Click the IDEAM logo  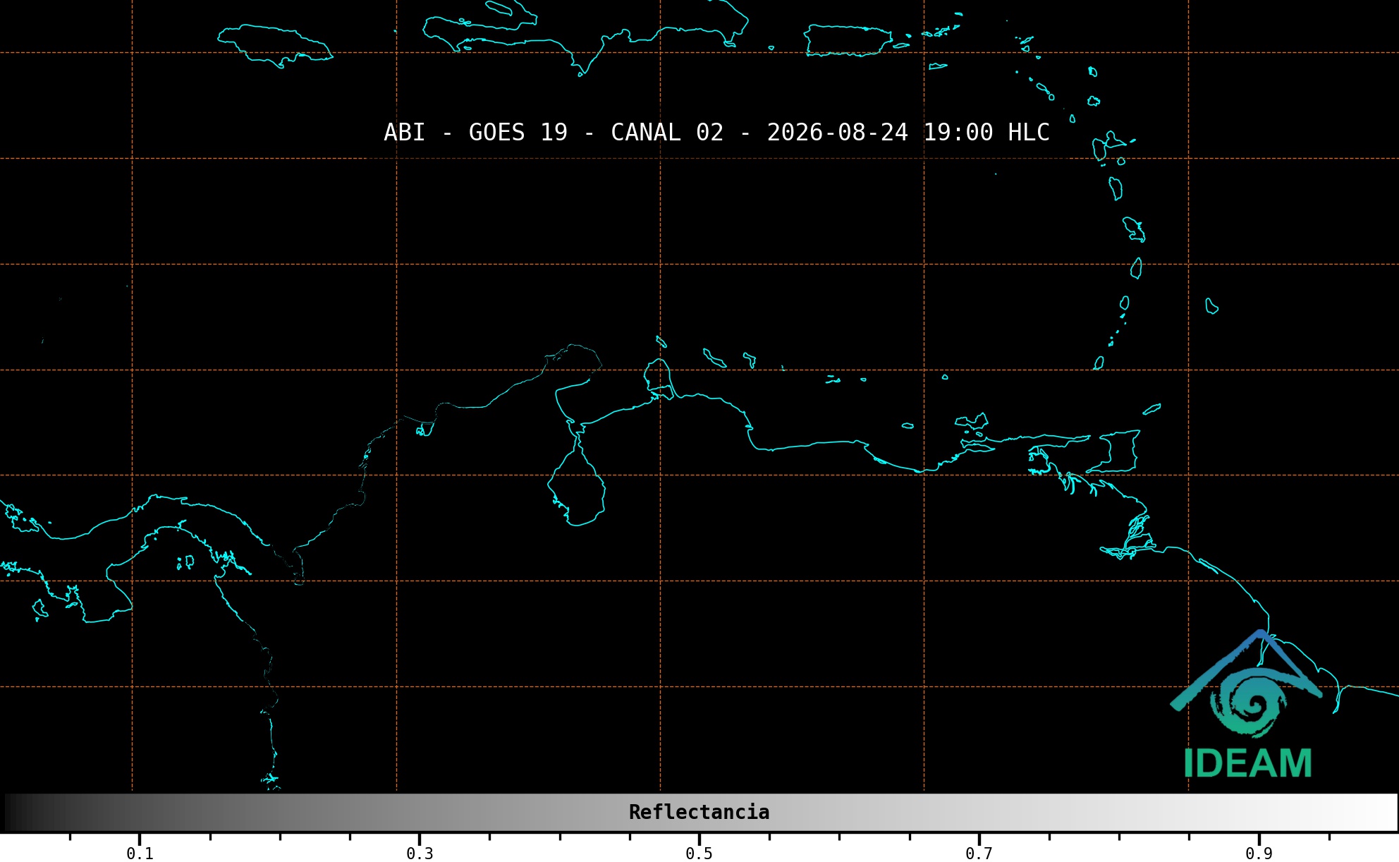1247,704
